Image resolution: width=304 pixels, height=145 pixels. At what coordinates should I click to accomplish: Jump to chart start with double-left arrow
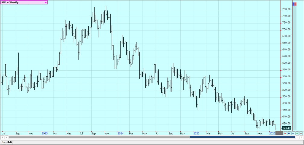(x=2, y=137)
